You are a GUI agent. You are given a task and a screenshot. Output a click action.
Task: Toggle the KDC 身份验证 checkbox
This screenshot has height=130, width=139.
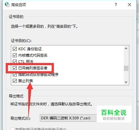click(x=15, y=49)
